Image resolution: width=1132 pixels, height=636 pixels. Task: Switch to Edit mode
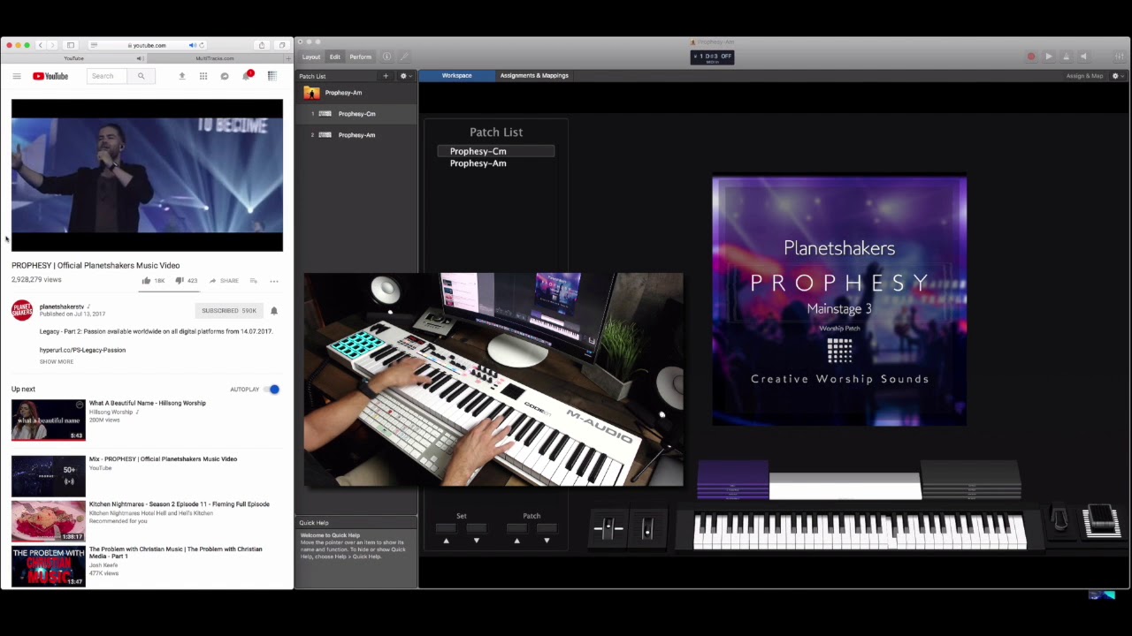tap(335, 57)
